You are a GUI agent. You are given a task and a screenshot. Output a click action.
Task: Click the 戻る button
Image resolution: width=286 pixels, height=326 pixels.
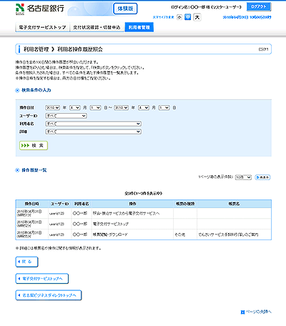click(26, 262)
